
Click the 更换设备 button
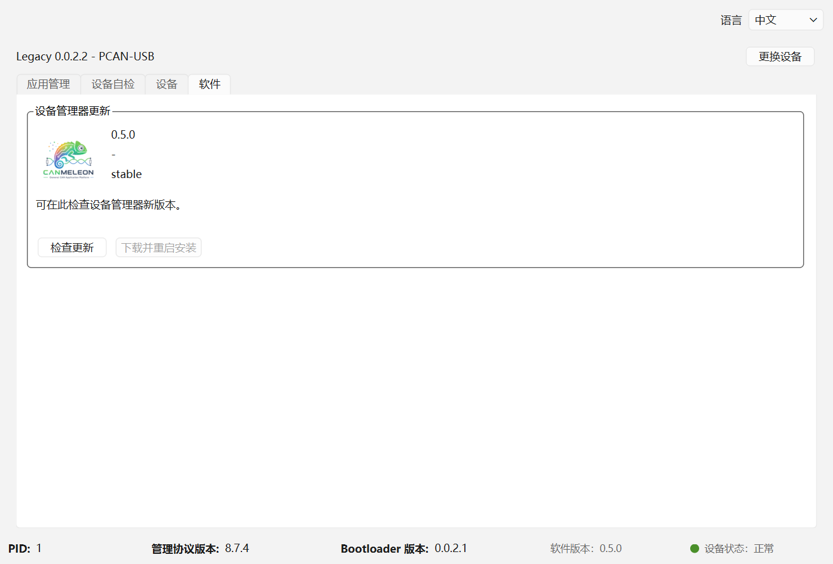pyautogui.click(x=780, y=56)
